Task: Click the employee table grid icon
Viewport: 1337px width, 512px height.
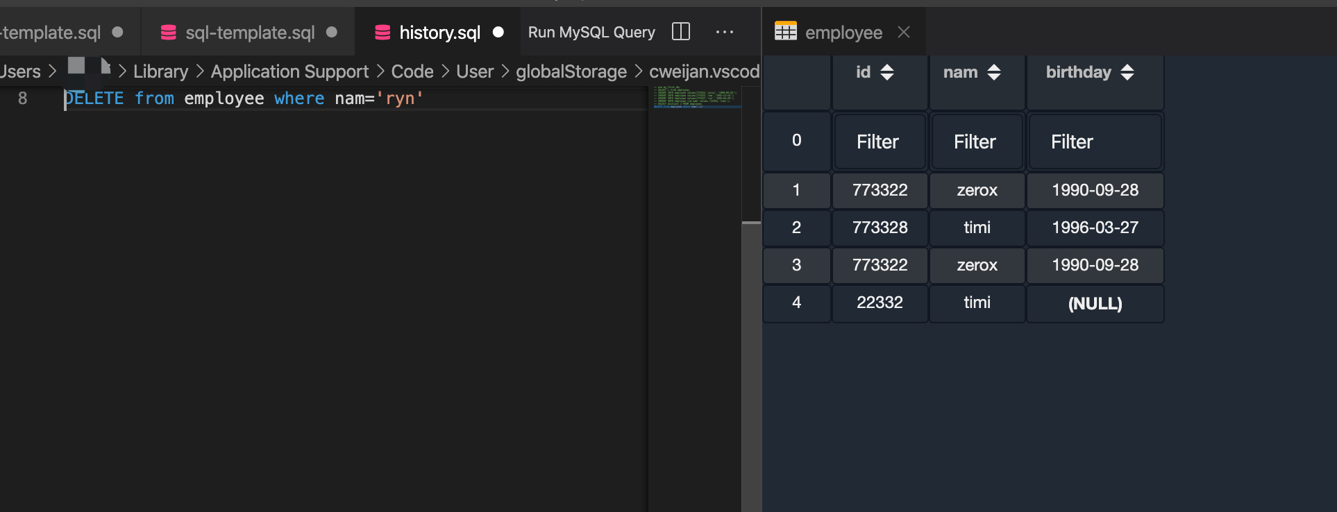Action: pos(786,32)
